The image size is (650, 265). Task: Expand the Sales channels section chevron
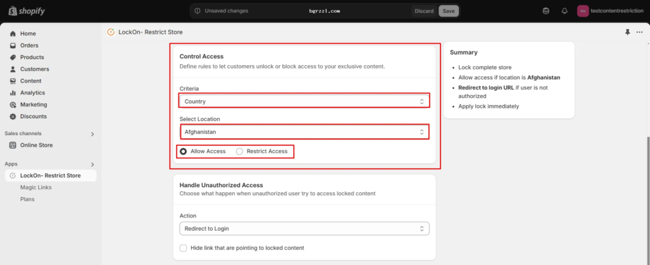tap(93, 134)
